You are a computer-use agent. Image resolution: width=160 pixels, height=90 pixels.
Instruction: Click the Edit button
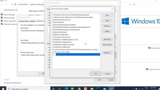click(107, 20)
